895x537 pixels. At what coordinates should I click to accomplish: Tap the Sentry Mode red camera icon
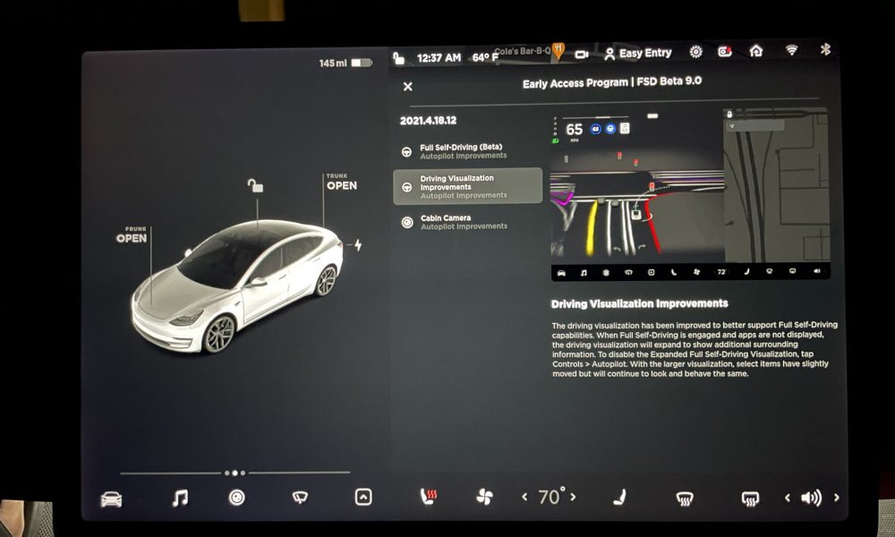coord(725,52)
